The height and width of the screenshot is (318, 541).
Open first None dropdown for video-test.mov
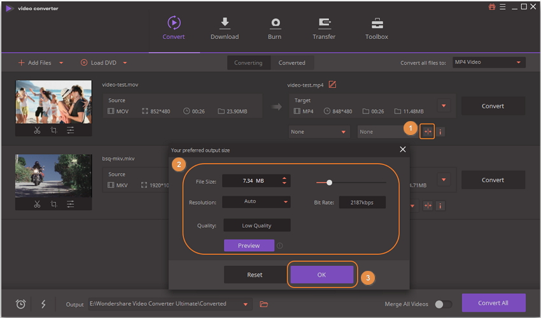click(x=319, y=132)
